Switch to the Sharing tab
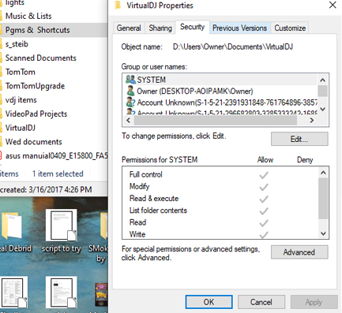Image resolution: width=342 pixels, height=313 pixels. [160, 28]
